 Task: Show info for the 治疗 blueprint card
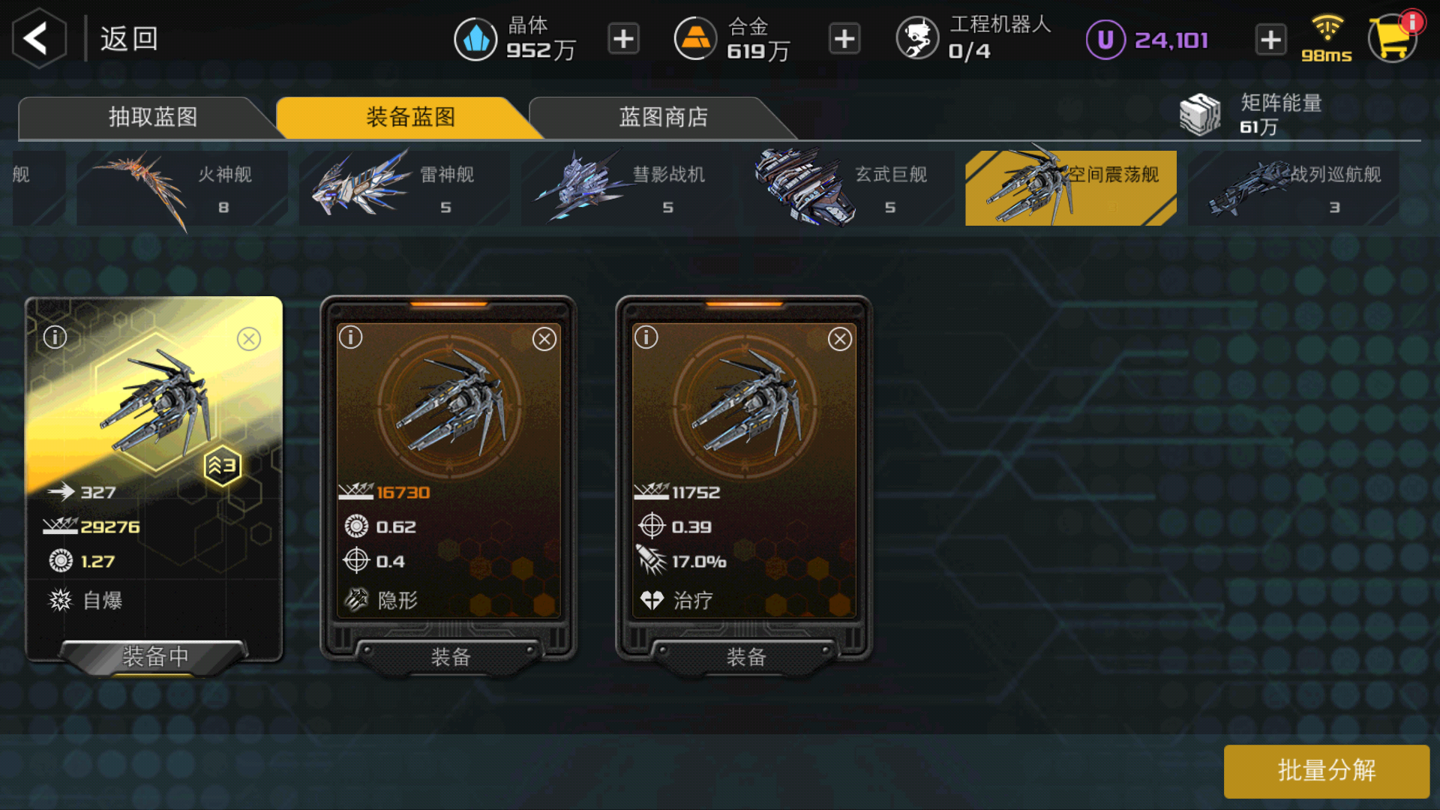(x=646, y=337)
